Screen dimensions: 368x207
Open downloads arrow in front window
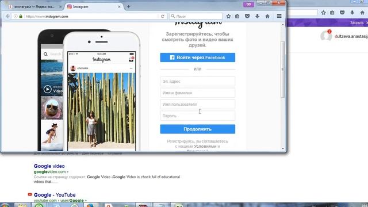pyautogui.click(x=258, y=16)
